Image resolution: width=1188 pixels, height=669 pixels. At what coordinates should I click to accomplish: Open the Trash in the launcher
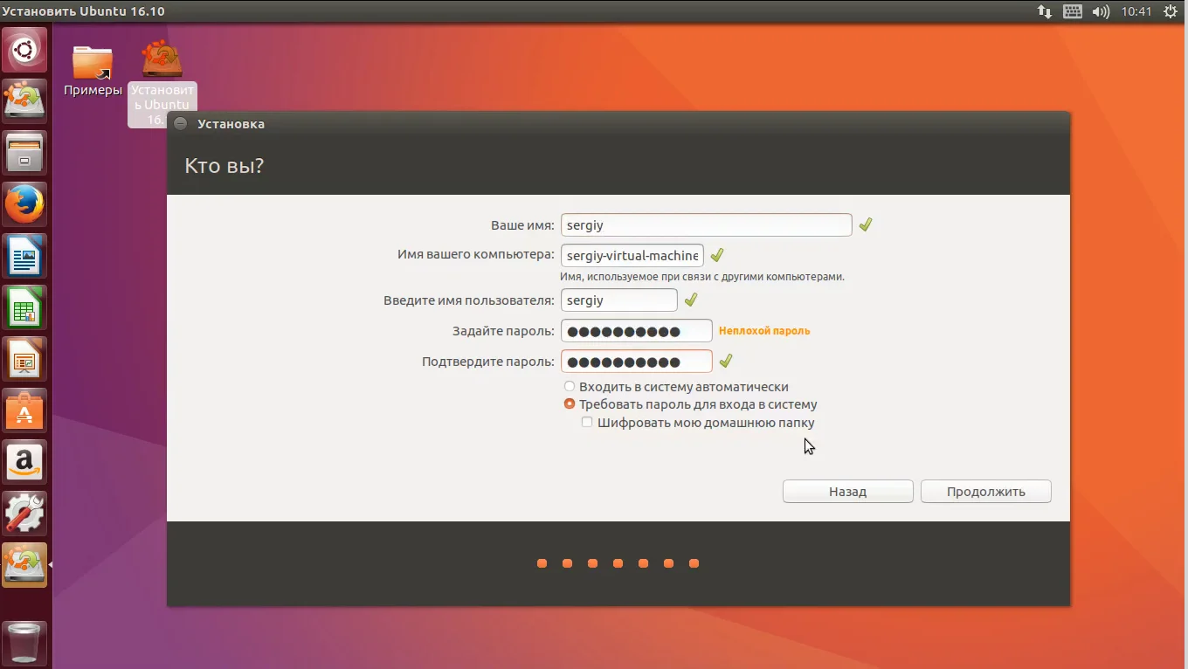(x=24, y=644)
